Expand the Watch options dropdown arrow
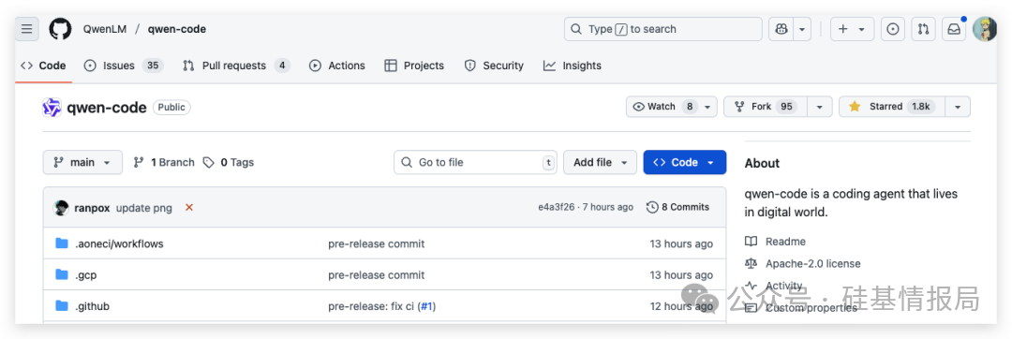 click(708, 107)
